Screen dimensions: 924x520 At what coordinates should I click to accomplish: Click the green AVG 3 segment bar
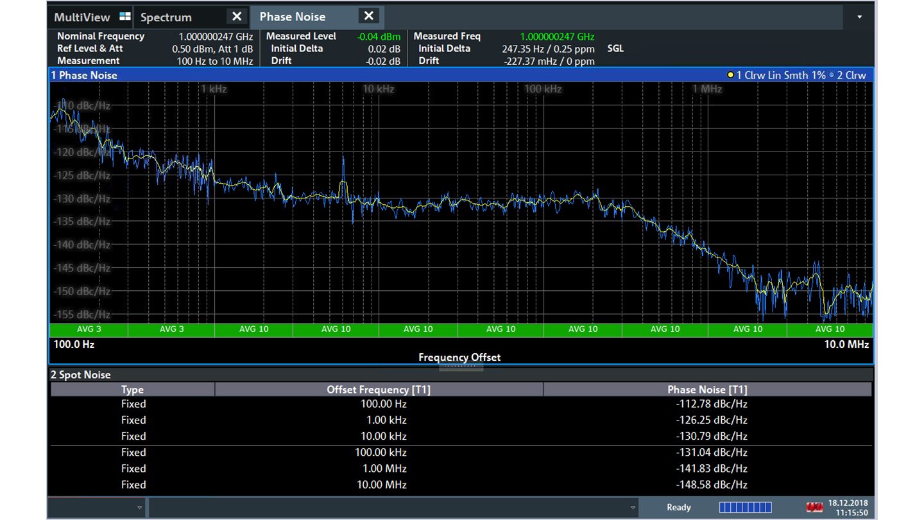90,329
